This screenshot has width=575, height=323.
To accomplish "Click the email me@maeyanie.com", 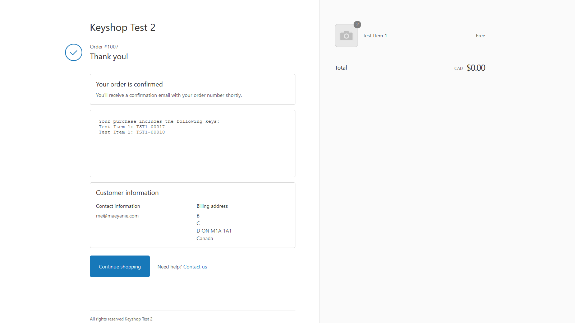I will (117, 216).
